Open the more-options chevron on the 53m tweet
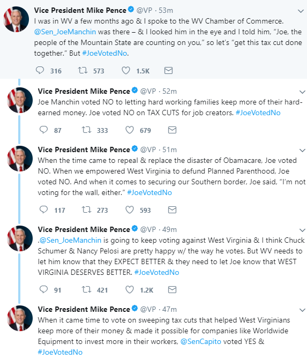Viewport: 307px width, 359px height. (x=301, y=11)
